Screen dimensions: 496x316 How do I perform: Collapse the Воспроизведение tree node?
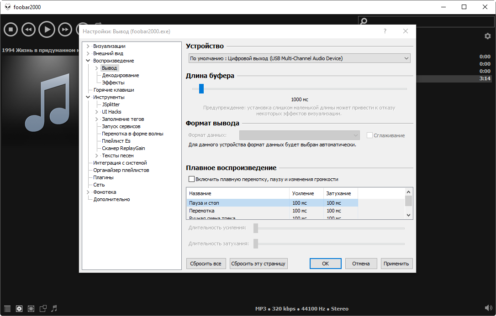click(x=88, y=61)
